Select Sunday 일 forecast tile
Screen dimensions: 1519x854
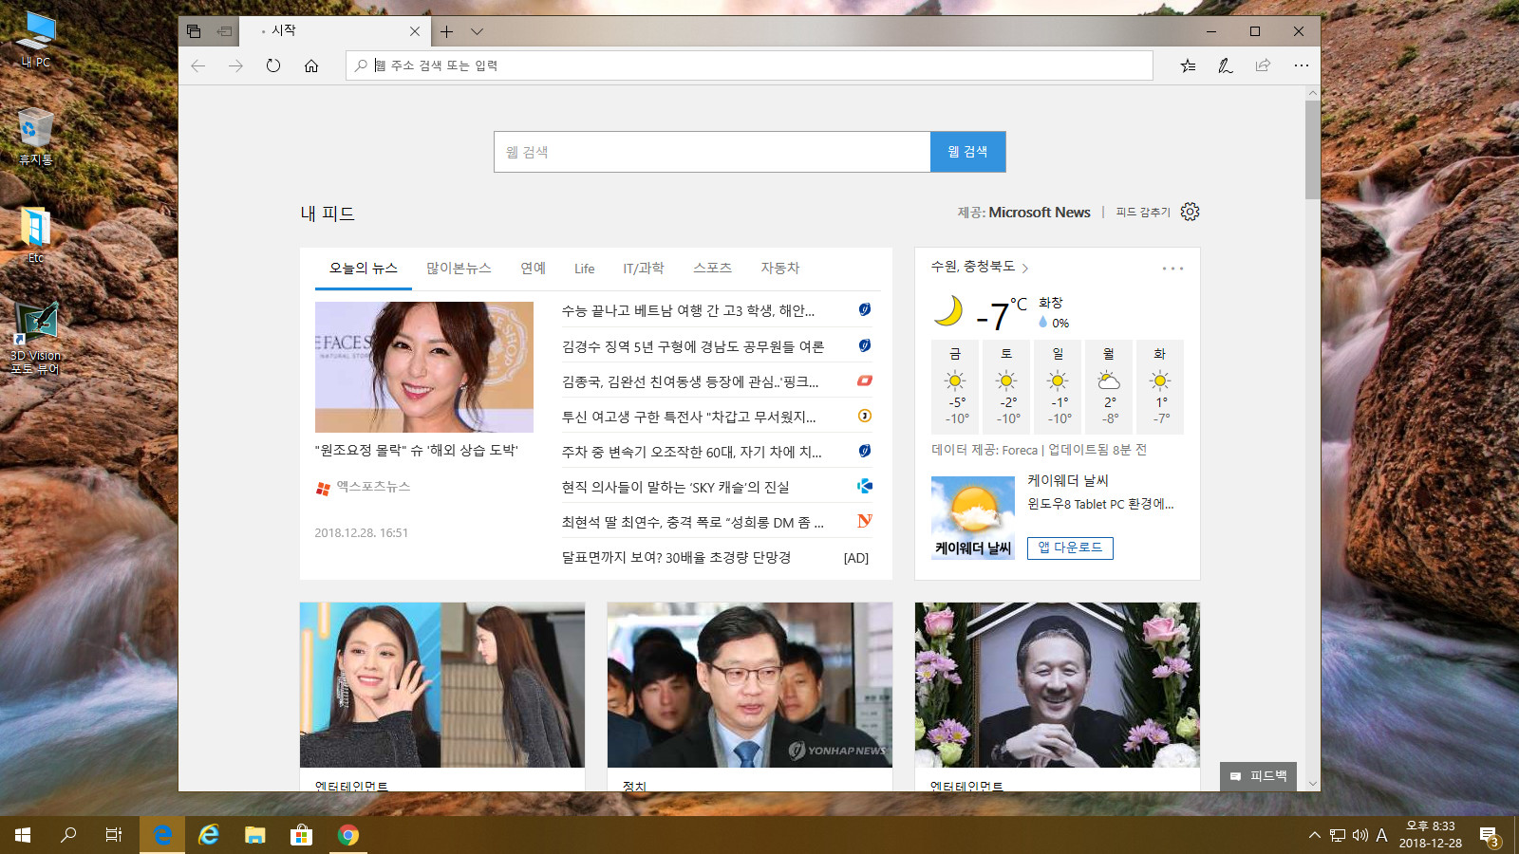tap(1059, 386)
